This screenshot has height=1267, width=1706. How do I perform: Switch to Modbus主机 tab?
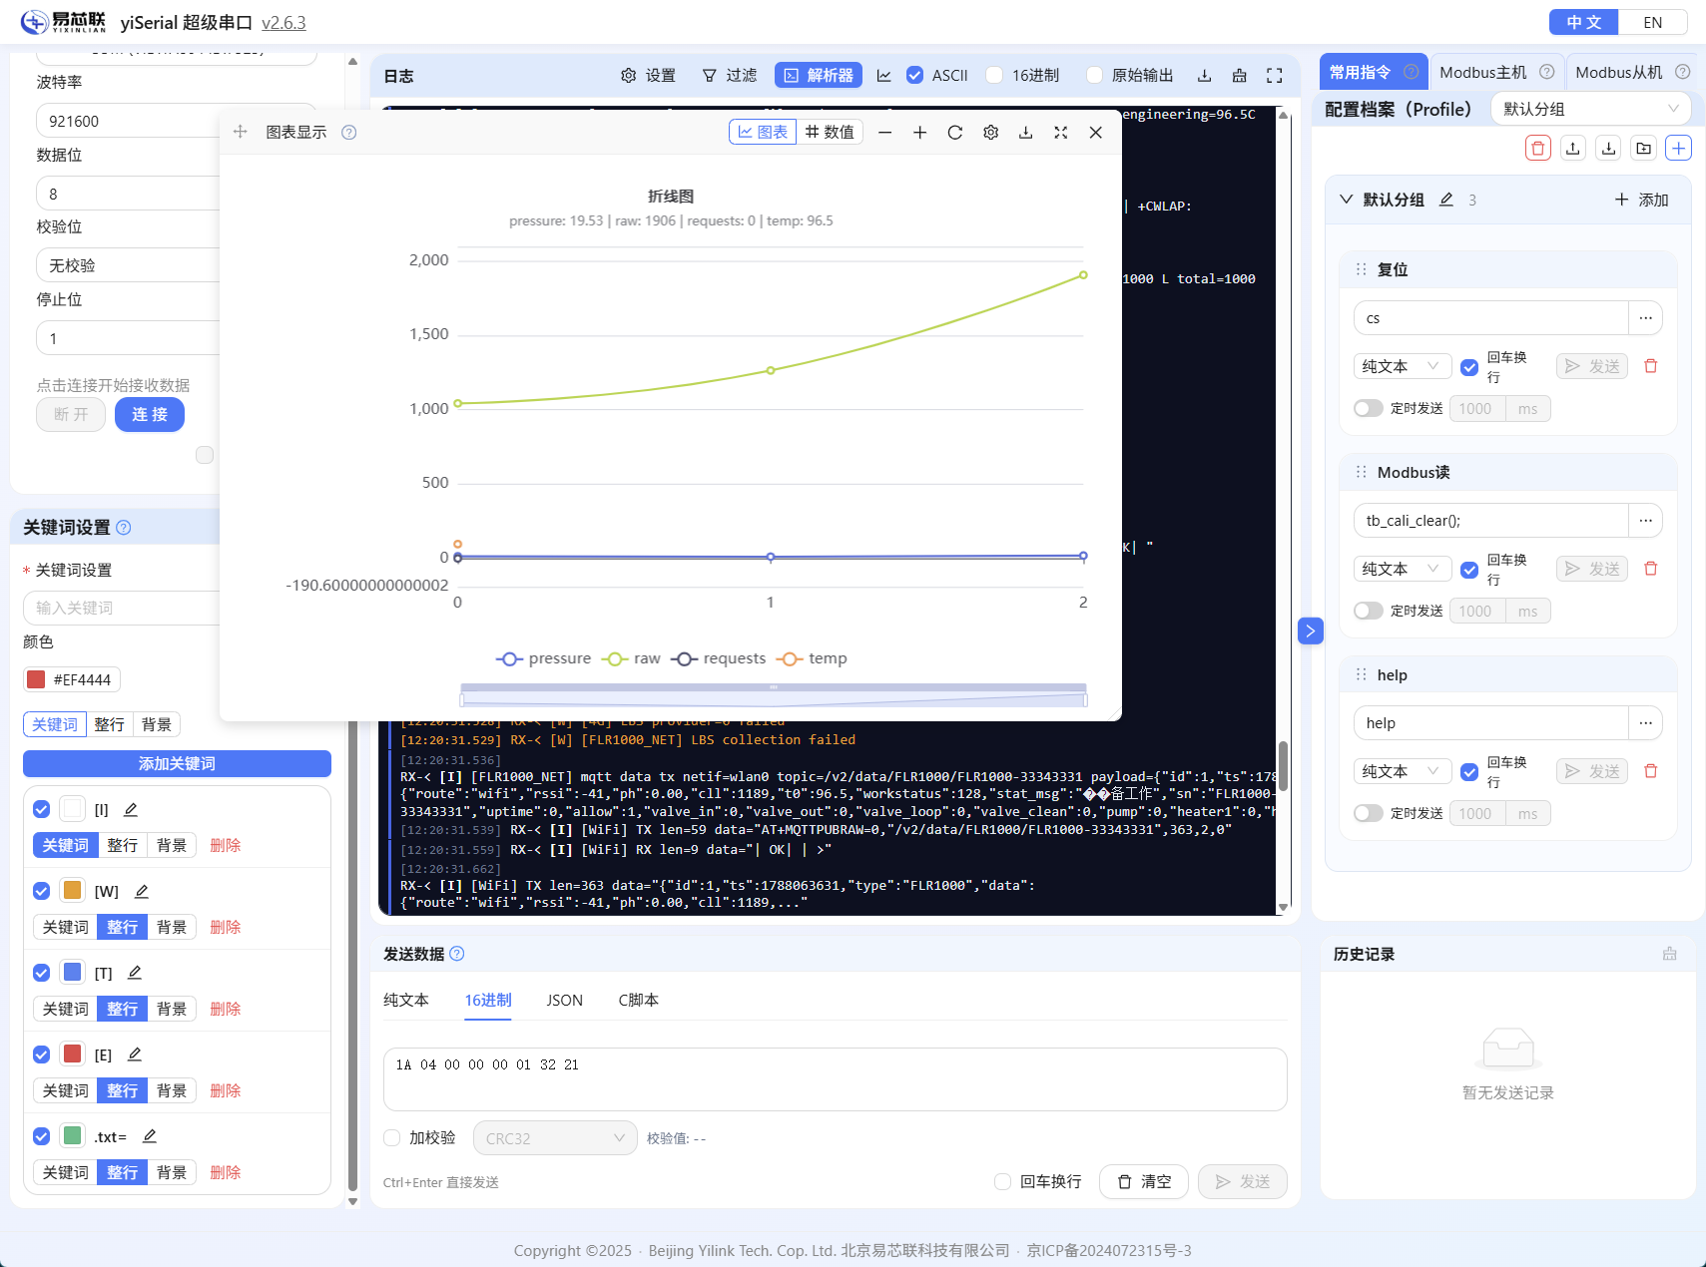(x=1496, y=72)
